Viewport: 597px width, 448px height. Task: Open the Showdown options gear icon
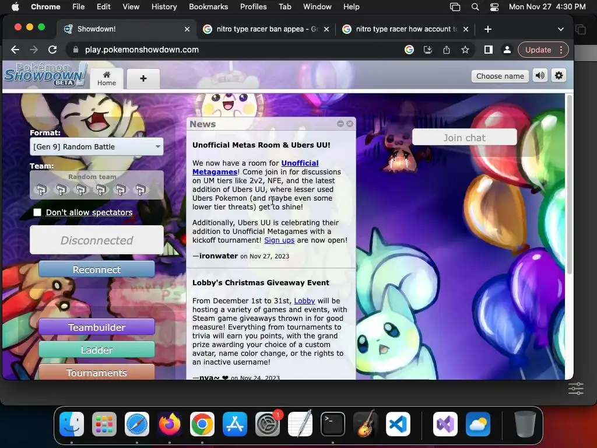coord(559,76)
